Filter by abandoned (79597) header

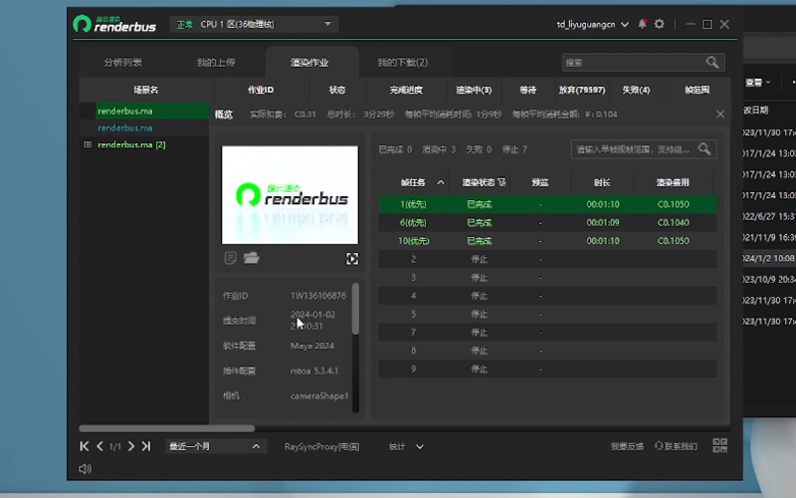click(x=582, y=90)
